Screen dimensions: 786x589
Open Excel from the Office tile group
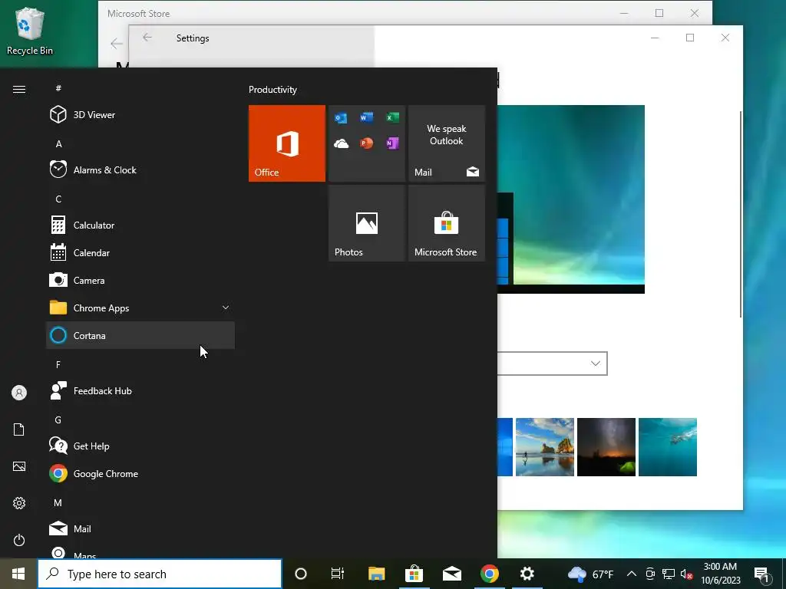click(x=392, y=117)
